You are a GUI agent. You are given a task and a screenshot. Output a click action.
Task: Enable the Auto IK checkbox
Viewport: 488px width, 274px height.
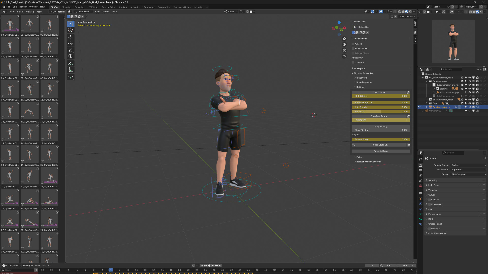point(353,44)
